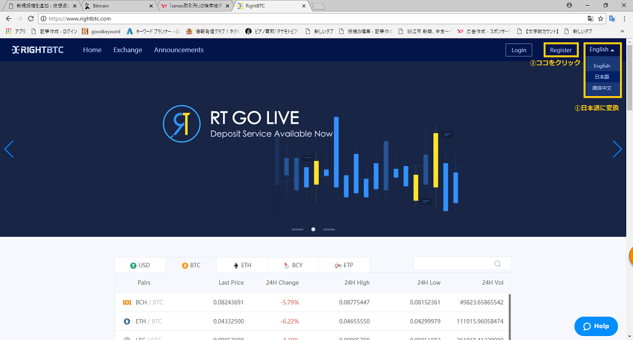This screenshot has height=340, width=633.
Task: Choose 日本語 in the language list
Action: (601, 77)
